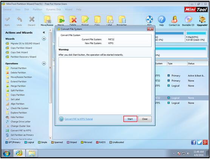210x159 pixels.
Task: Open the Dynamic Disk menu
Action: click(x=53, y=9)
